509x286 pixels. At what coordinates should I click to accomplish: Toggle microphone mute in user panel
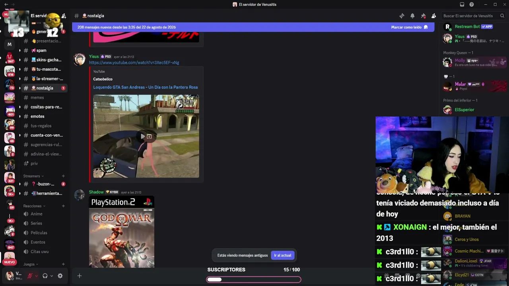[x=30, y=276]
